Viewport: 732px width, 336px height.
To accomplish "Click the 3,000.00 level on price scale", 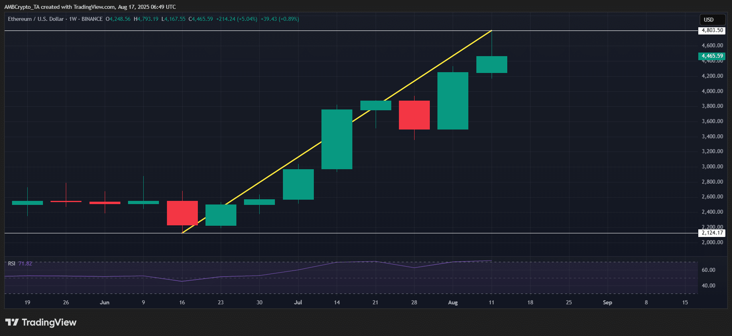I will coord(712,166).
